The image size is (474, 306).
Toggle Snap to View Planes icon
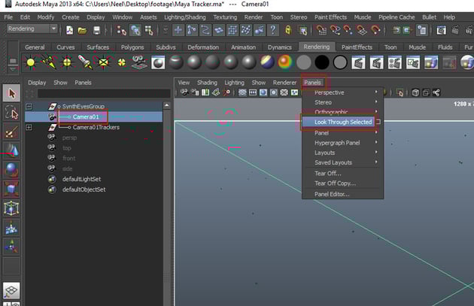pyautogui.click(x=362, y=30)
